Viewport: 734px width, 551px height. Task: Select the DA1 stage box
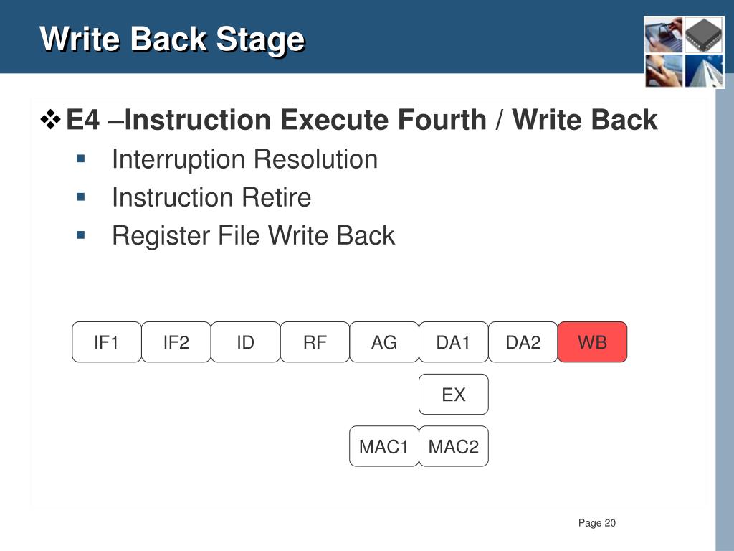pos(453,342)
